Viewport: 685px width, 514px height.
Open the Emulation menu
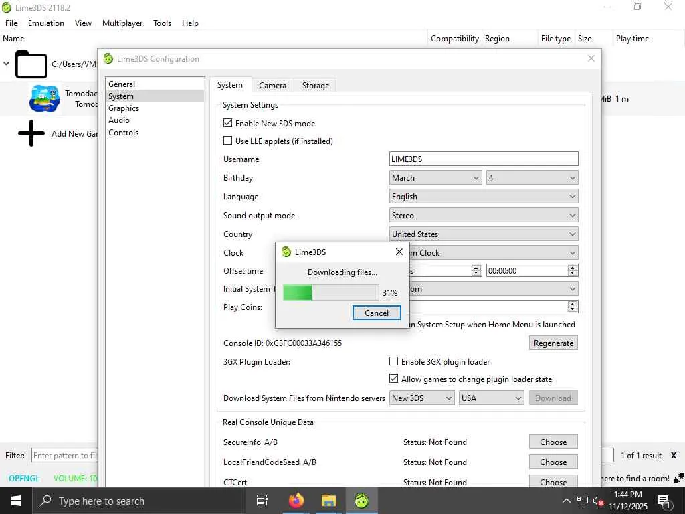[46, 23]
